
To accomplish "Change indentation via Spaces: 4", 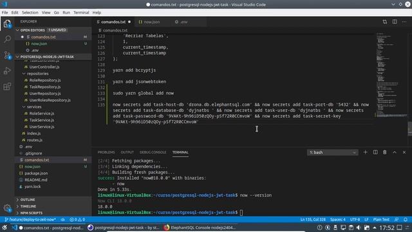I will point(337,219).
